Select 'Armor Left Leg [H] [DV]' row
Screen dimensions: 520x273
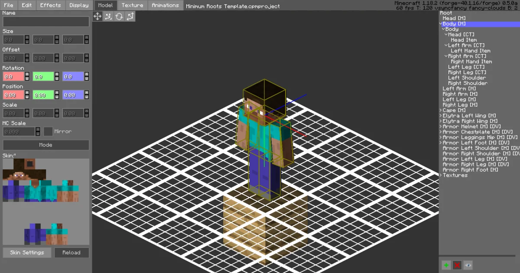[x=475, y=159]
